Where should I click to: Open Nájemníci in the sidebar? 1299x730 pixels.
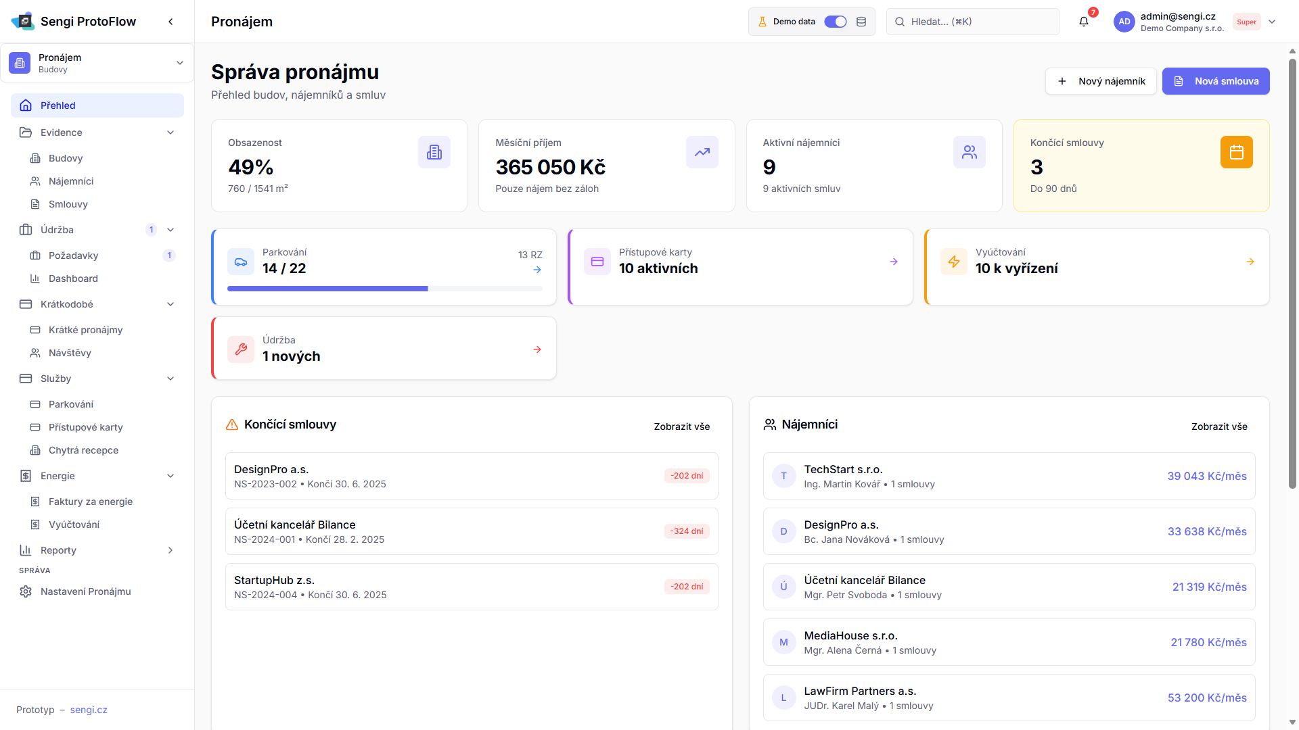tap(71, 181)
